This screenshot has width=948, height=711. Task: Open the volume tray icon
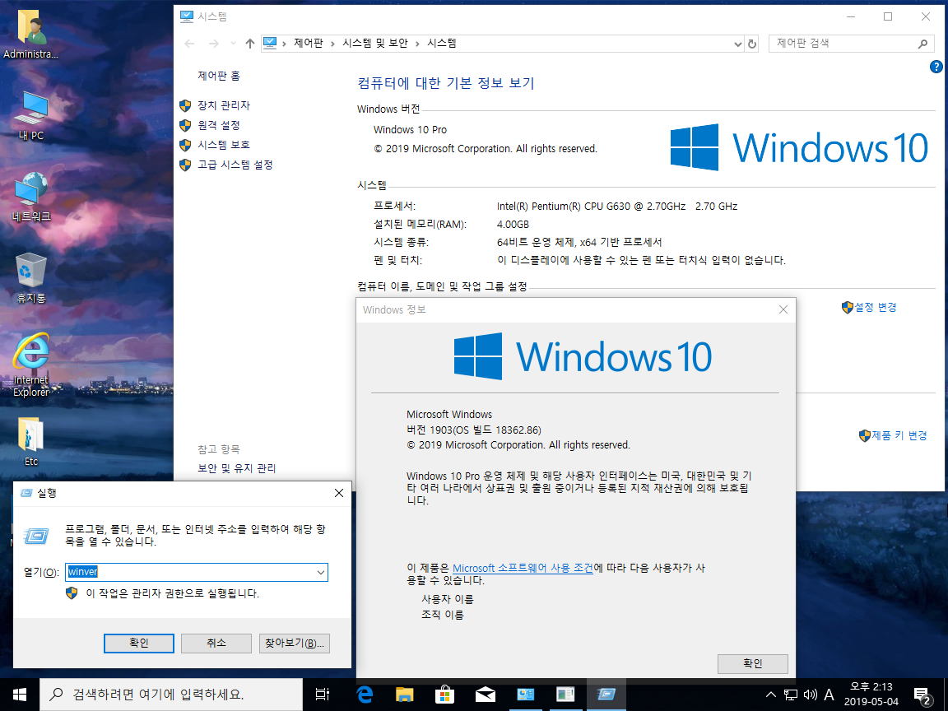(x=810, y=695)
